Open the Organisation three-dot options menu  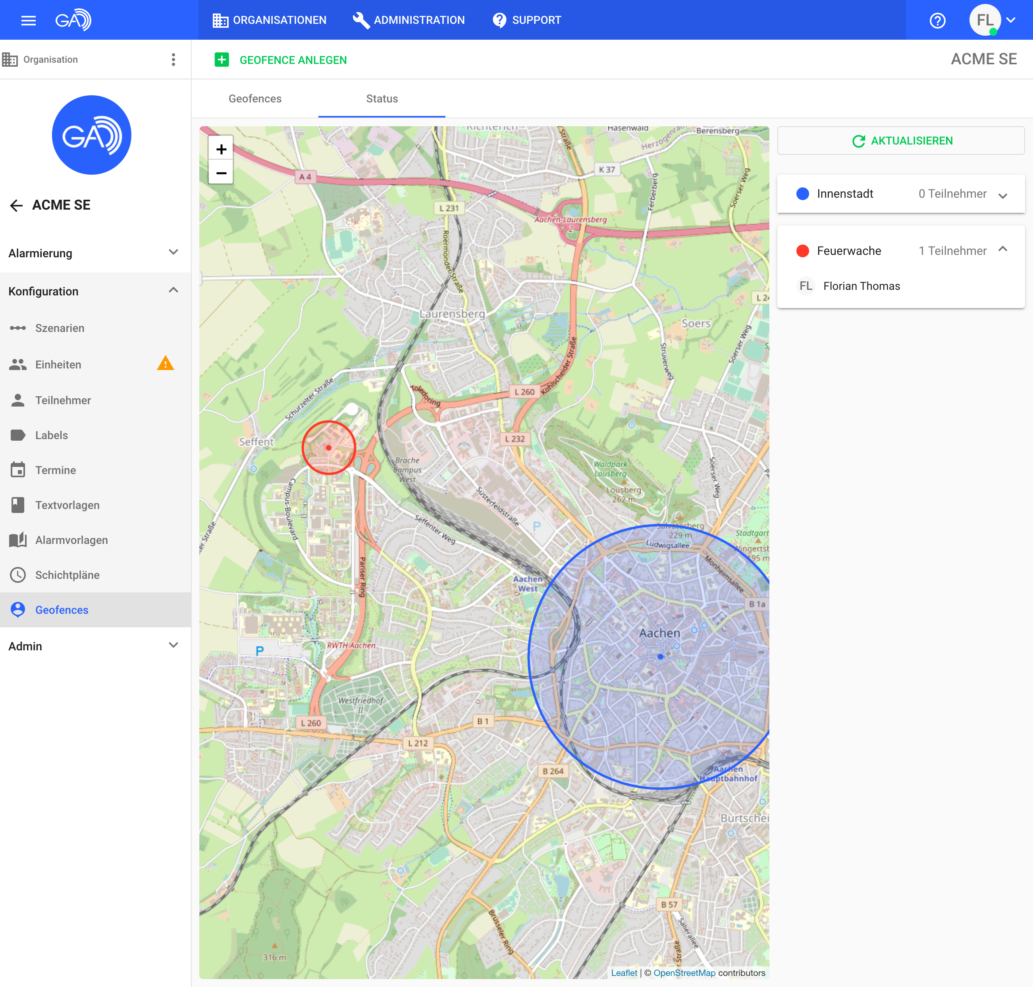tap(173, 60)
